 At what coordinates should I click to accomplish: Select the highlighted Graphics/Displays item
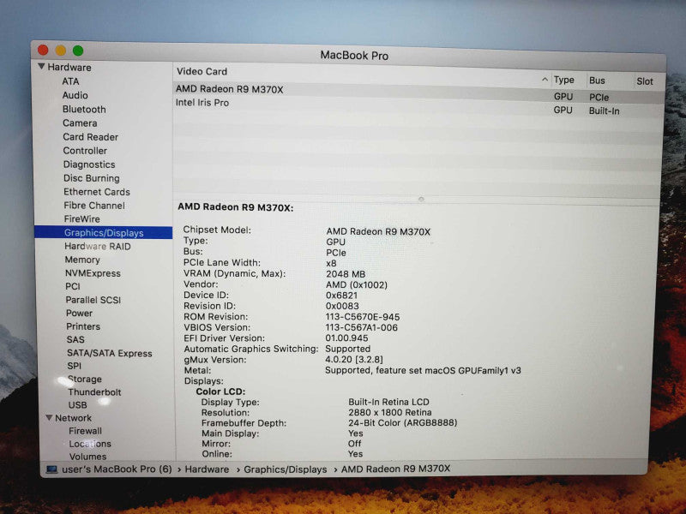103,232
